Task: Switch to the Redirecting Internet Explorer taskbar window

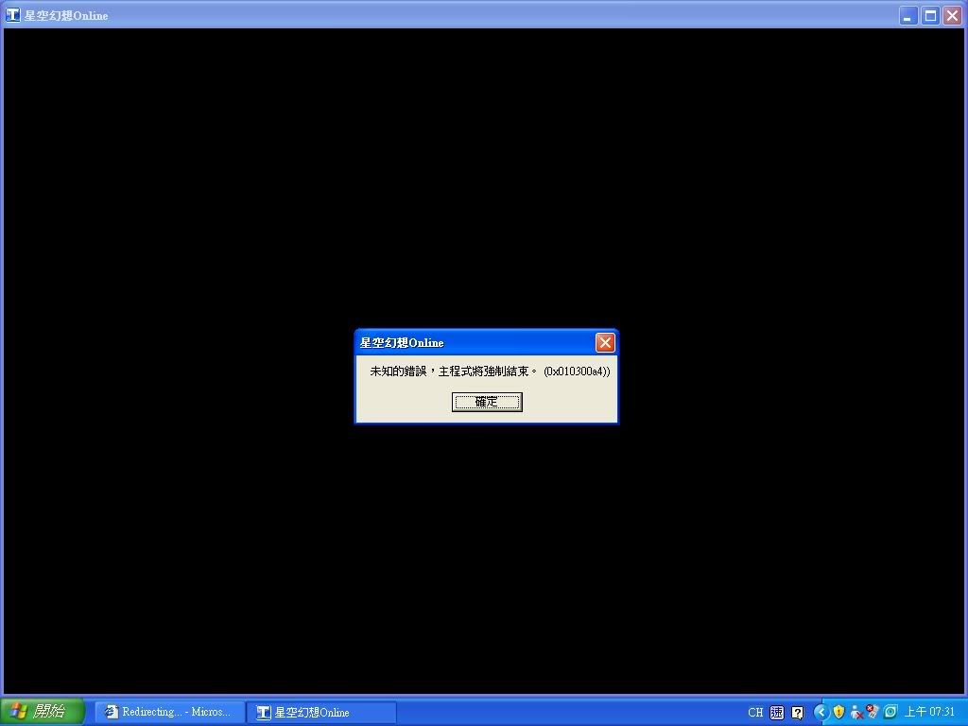Action: pos(167,712)
